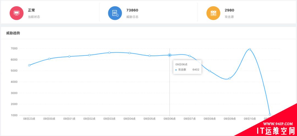The width and height of the screenshot is (297, 136).
Task: Click the 7000 y-axis value
Action: click(x=14, y=48)
